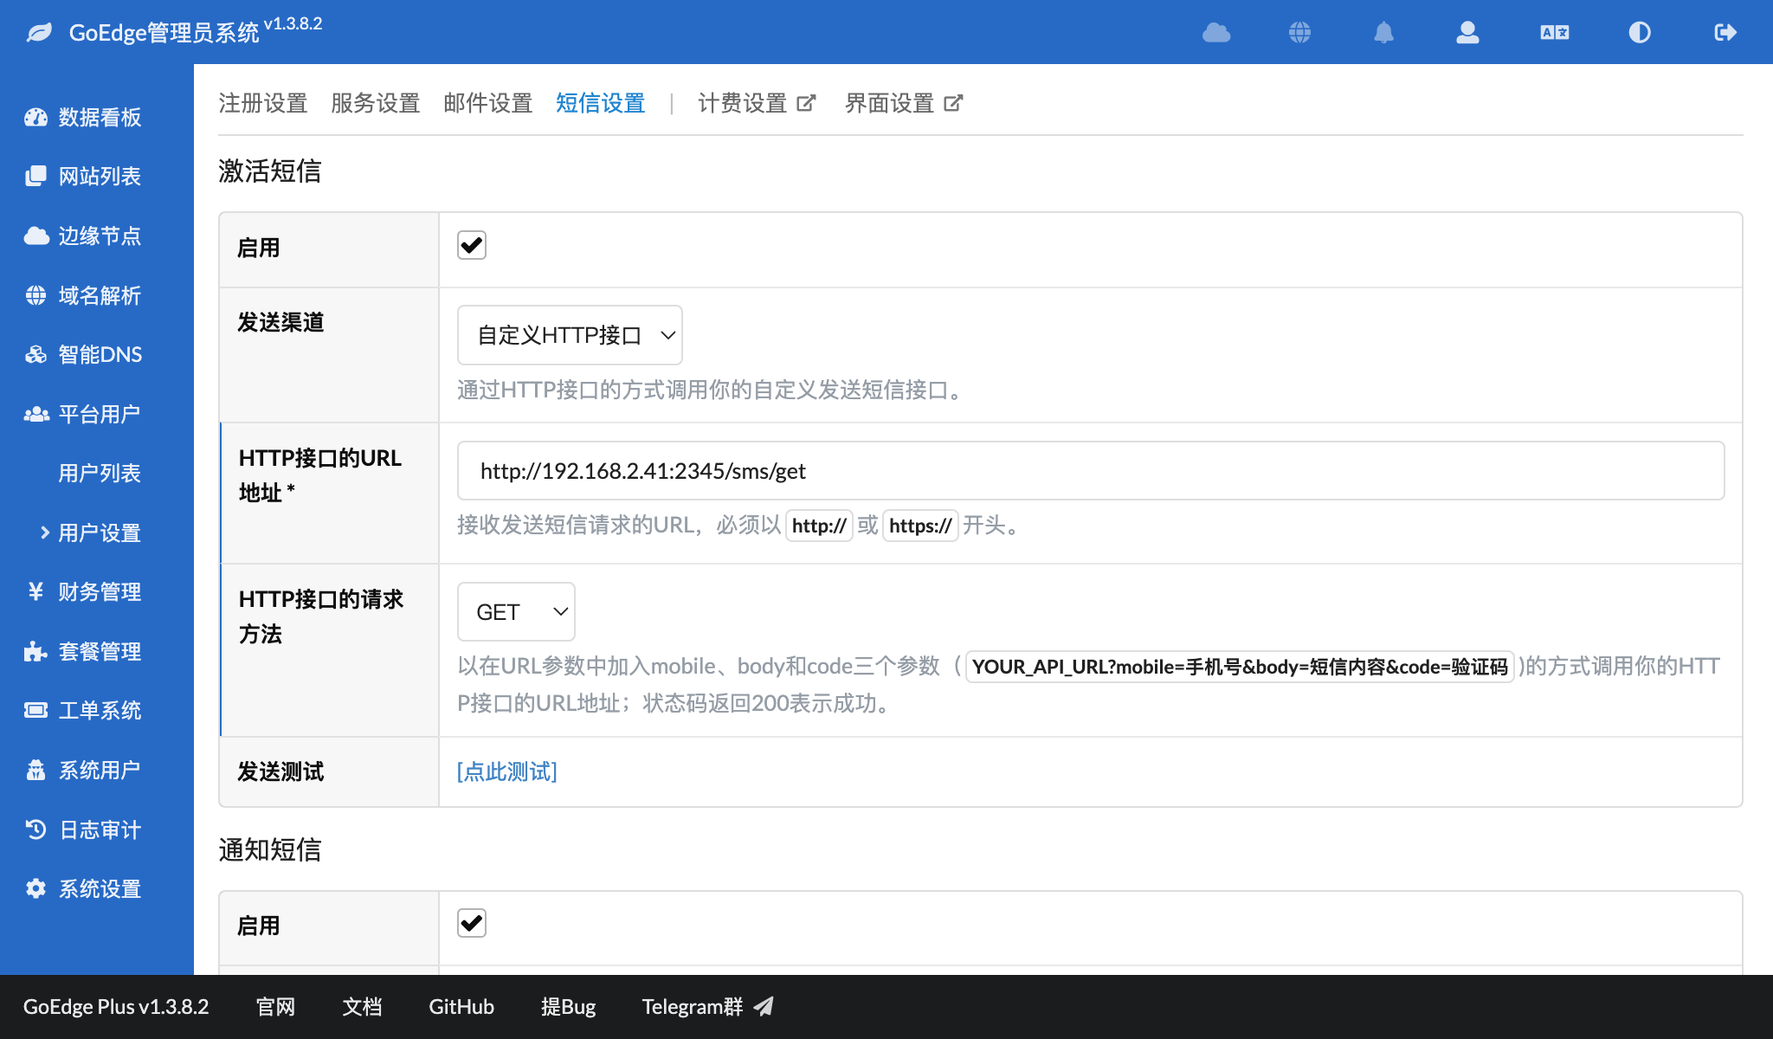Click the 智能DNS cubes icon

click(35, 355)
